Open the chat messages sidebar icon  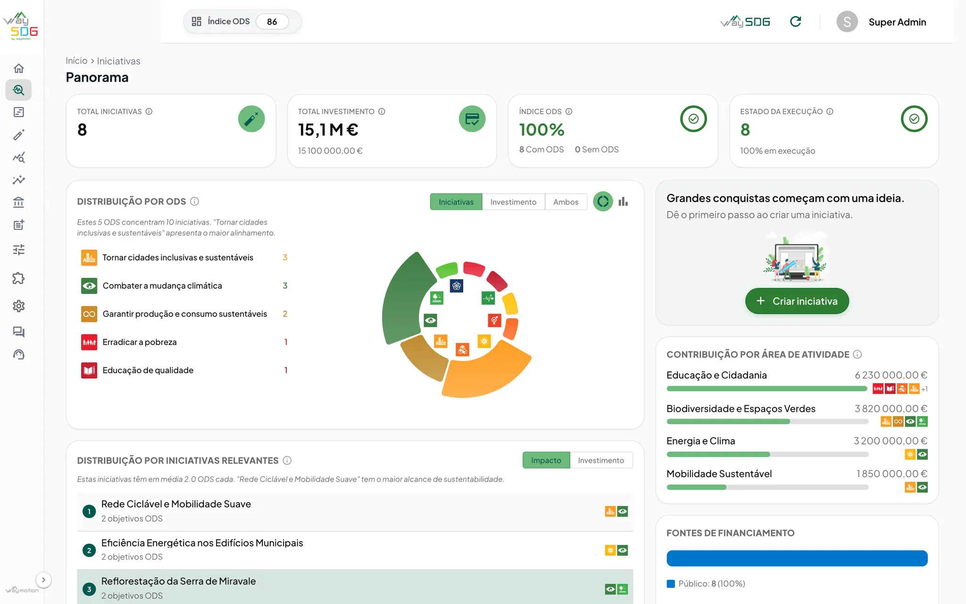click(18, 332)
